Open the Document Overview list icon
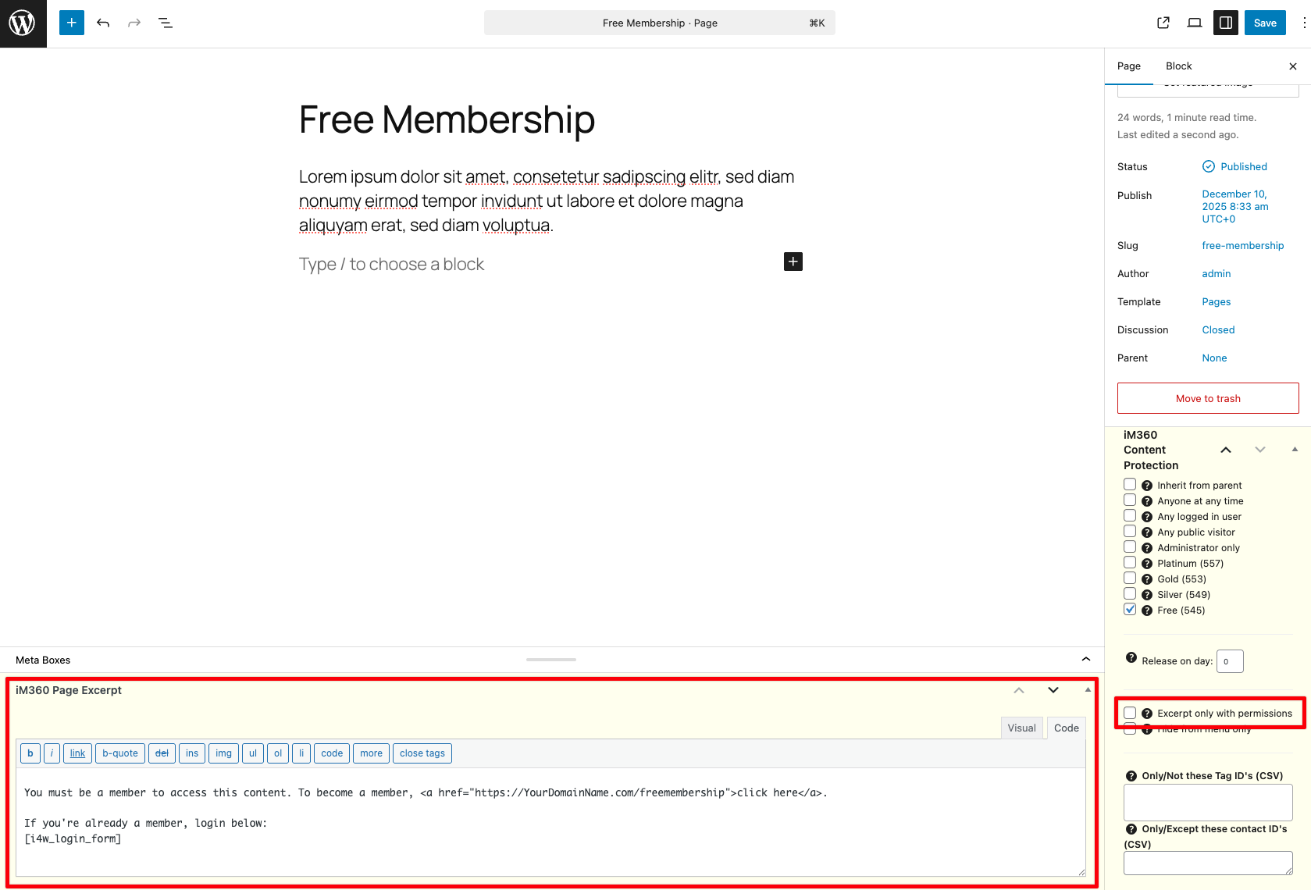The height and width of the screenshot is (890, 1311). click(x=166, y=23)
